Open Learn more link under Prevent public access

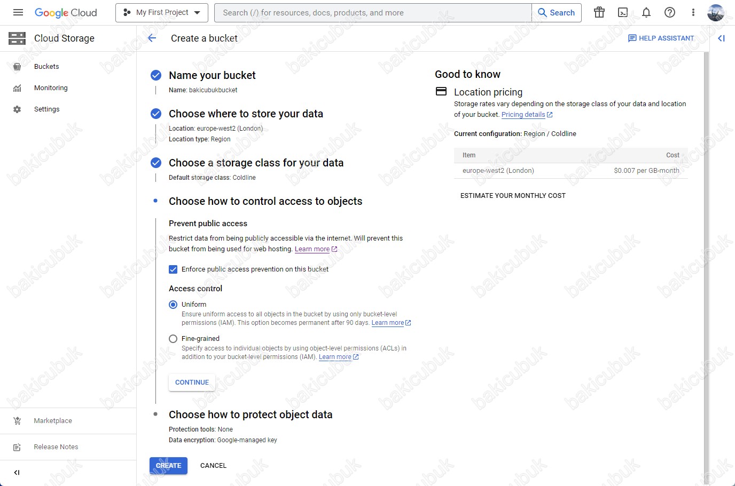click(316, 249)
